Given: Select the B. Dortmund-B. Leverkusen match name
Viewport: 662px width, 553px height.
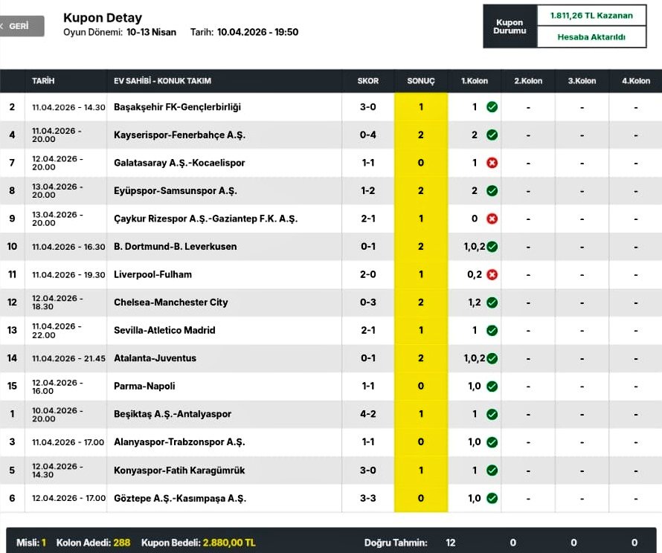Looking at the screenshot, I should point(176,246).
